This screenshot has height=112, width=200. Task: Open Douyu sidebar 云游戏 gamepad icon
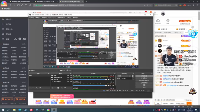coord(3,34)
